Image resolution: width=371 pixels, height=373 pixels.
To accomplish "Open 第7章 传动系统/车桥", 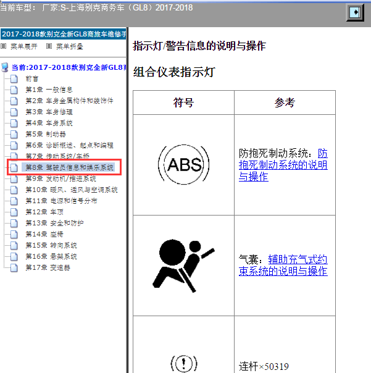I will tap(57, 156).
